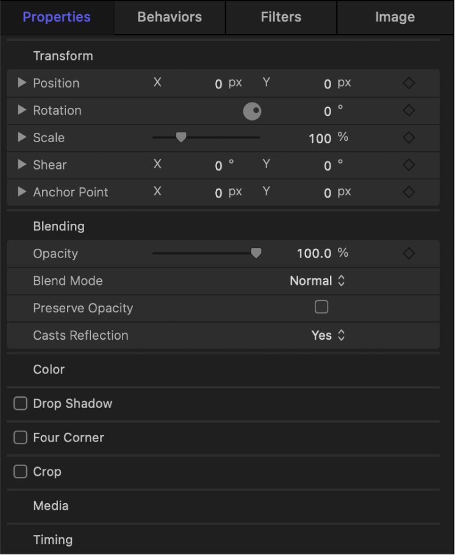
Task: Switch to the Behaviors tab
Action: click(169, 17)
